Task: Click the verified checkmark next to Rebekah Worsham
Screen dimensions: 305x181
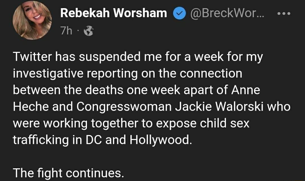Action: pos(179,12)
